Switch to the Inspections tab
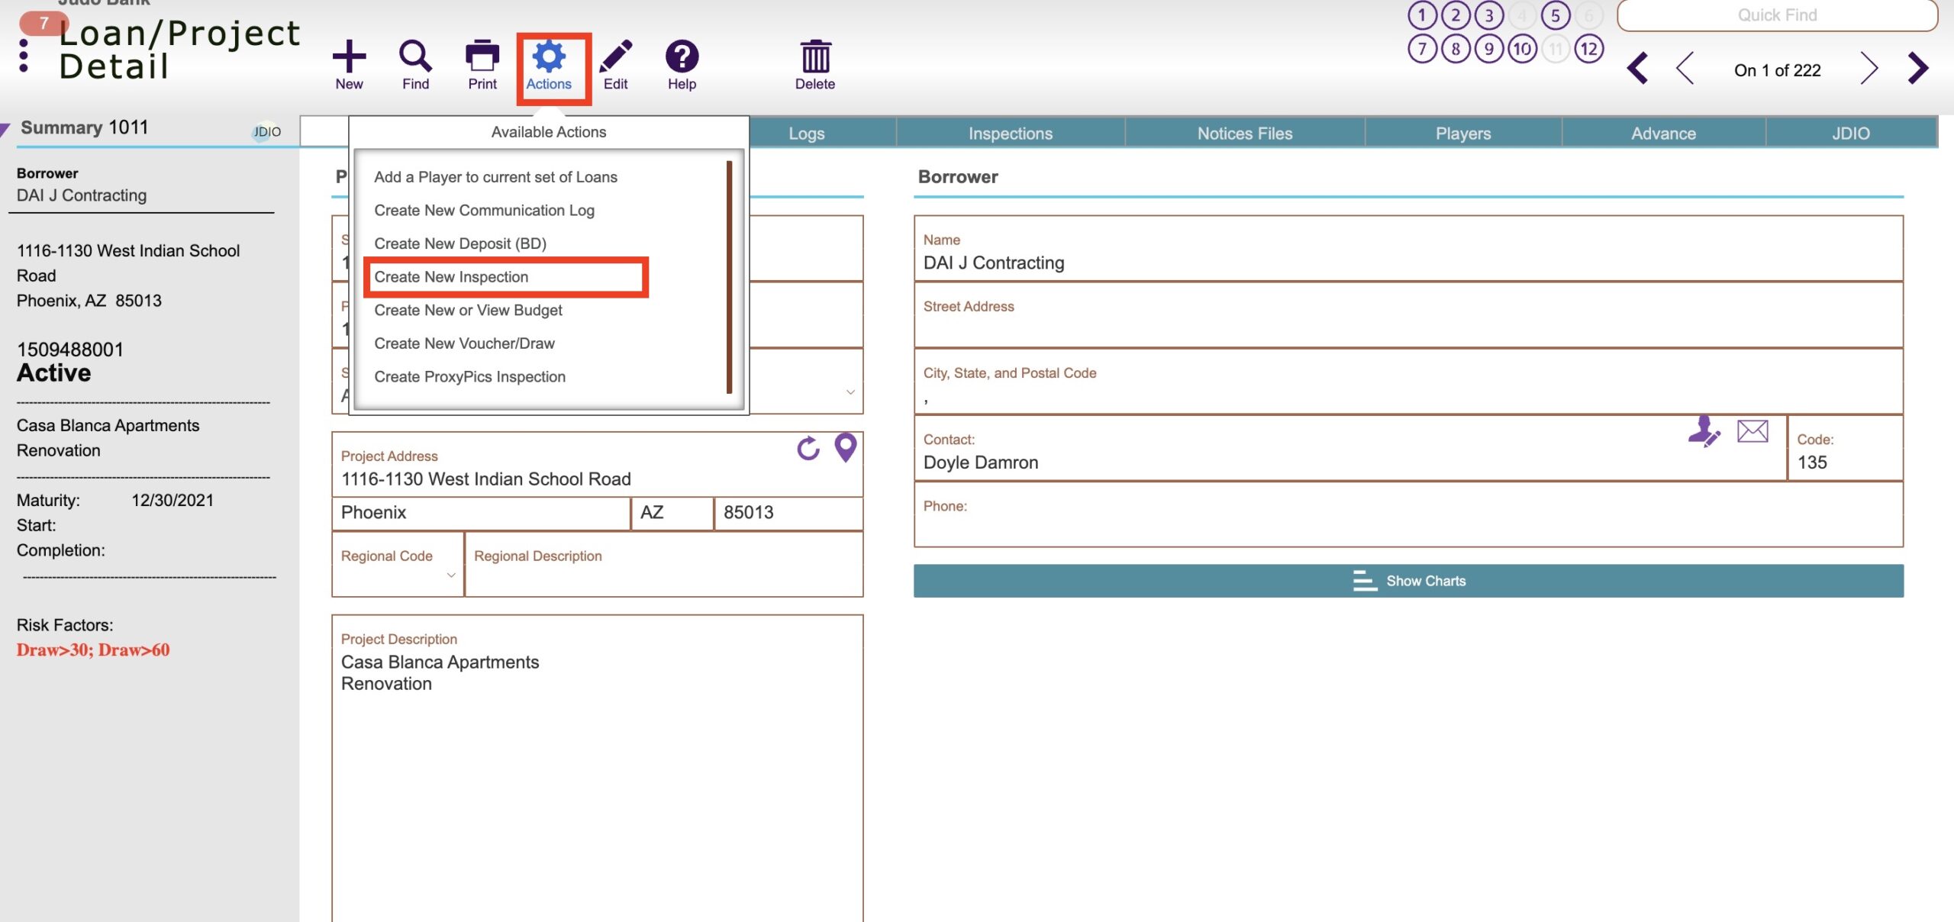 (x=1010, y=132)
